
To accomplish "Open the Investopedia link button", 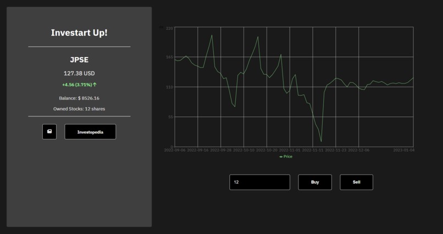I will click(x=90, y=132).
